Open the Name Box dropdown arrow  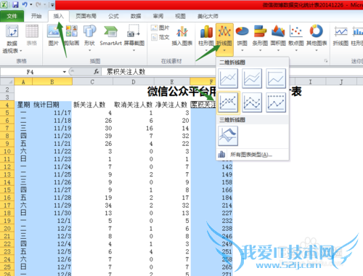[x=65, y=72]
